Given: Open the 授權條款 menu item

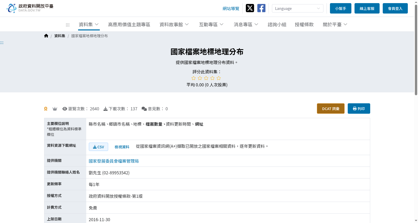Looking at the screenshot, I should click(304, 24).
